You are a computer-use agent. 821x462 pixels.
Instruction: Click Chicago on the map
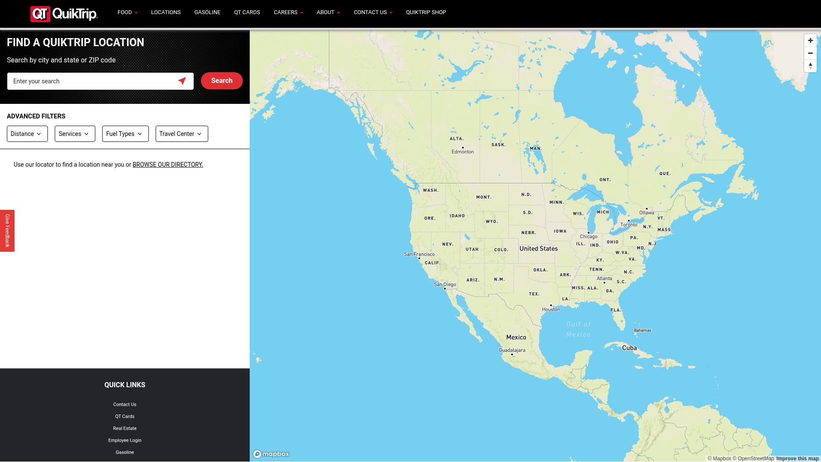(x=588, y=236)
